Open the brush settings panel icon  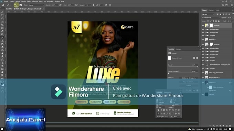tap(21, 5)
